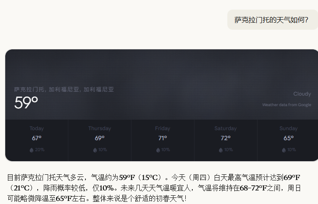
Task: Click the 65° temperature for Sunday
Action: click(x=288, y=138)
